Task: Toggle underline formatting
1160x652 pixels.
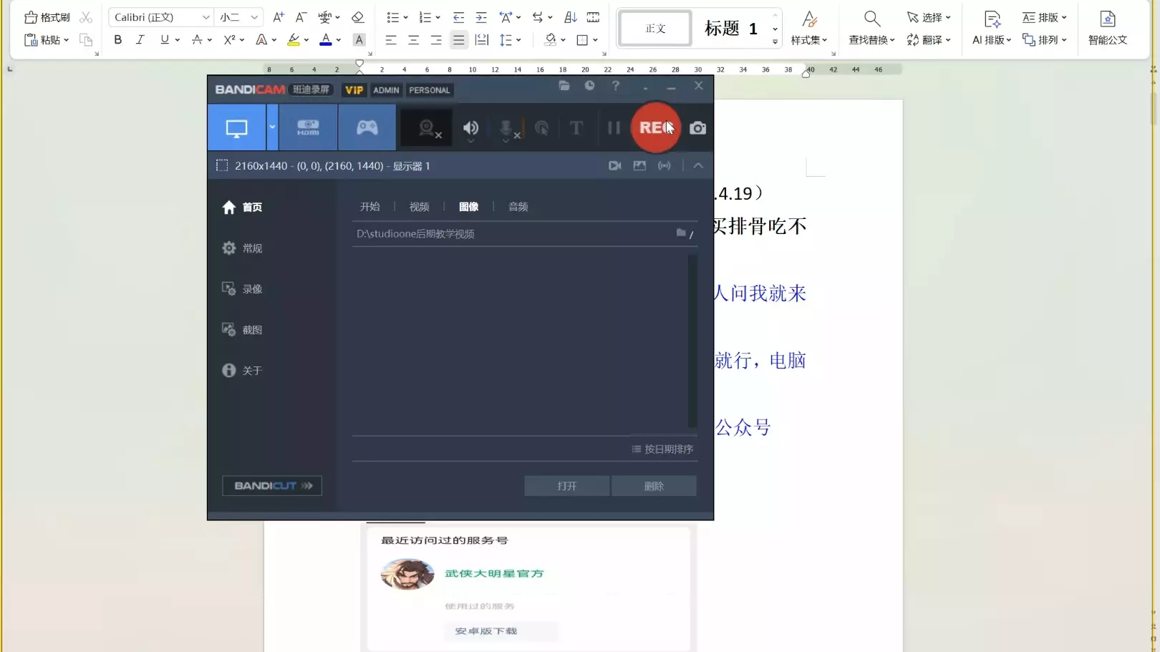Action: pos(165,40)
